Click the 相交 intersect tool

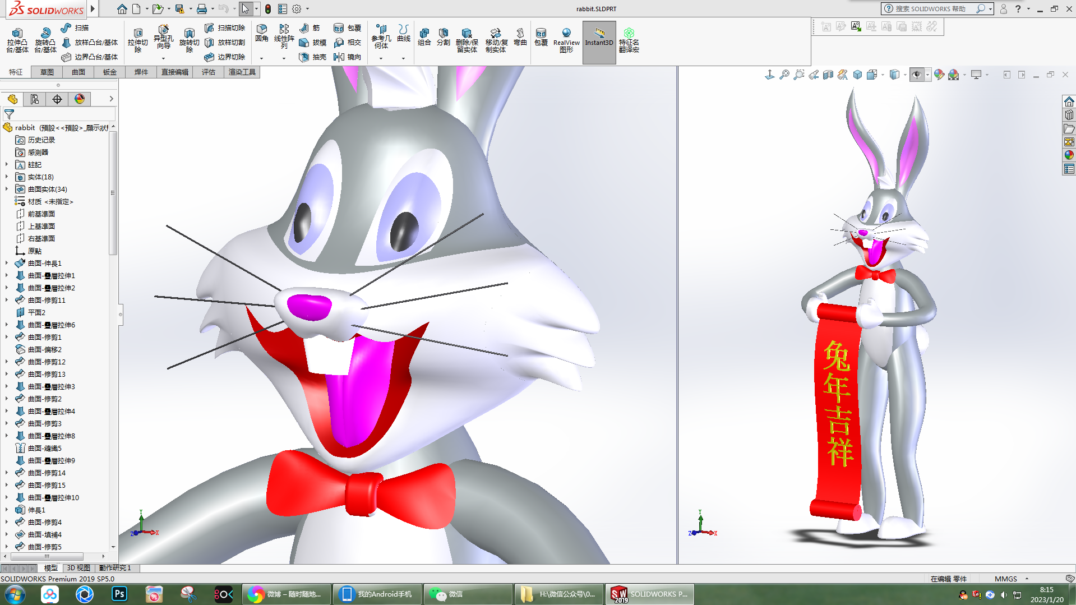347,42
